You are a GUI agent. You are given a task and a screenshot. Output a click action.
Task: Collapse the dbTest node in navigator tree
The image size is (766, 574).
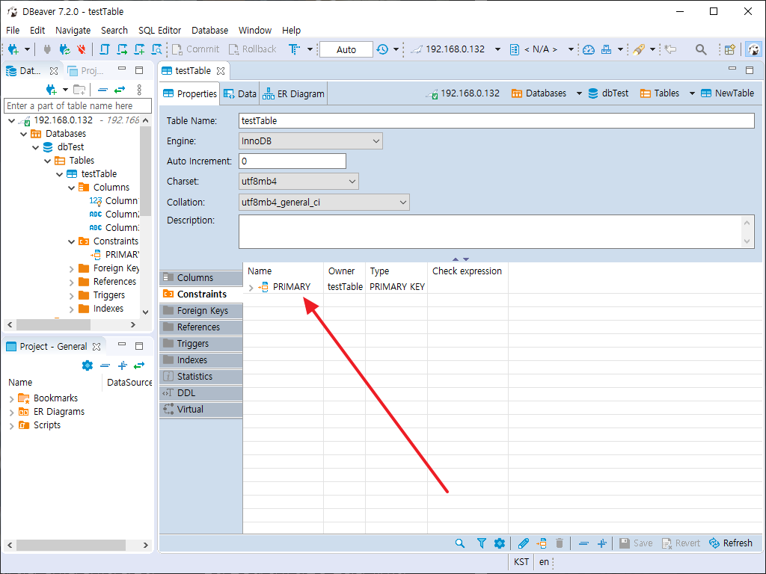tap(36, 147)
